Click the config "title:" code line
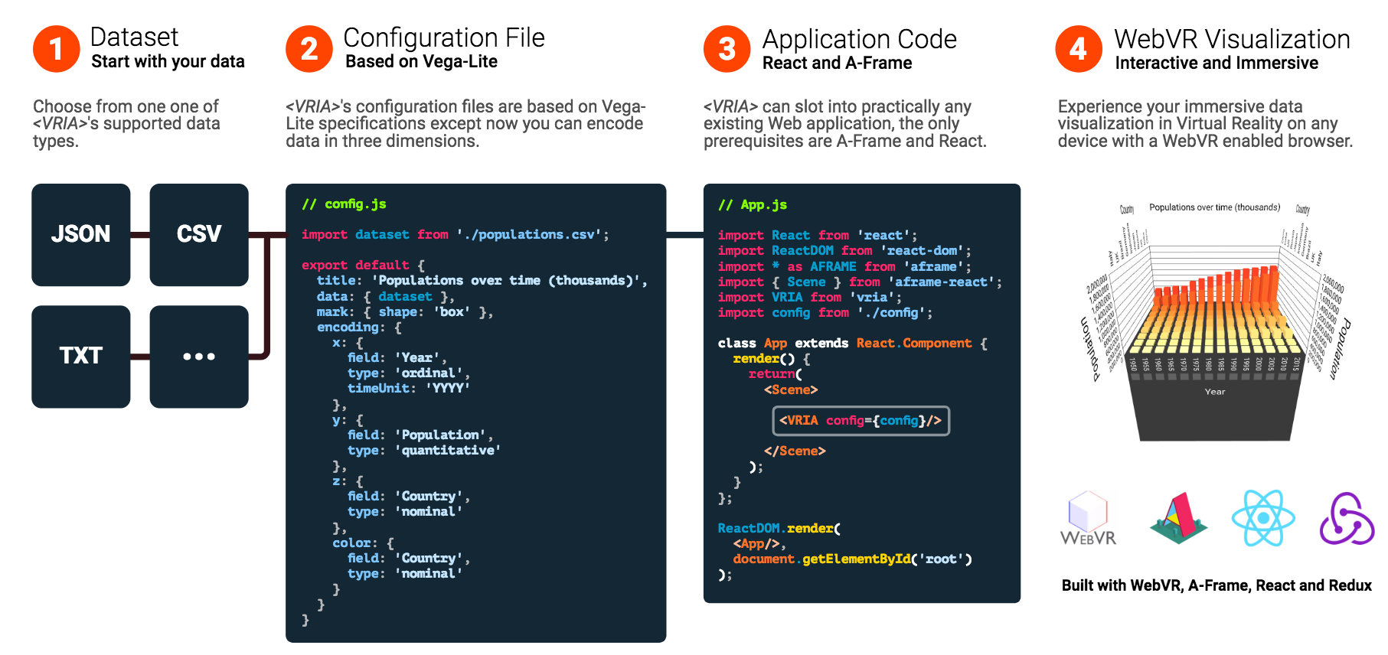Image resolution: width=1388 pixels, height=655 pixels. pyautogui.click(x=482, y=281)
